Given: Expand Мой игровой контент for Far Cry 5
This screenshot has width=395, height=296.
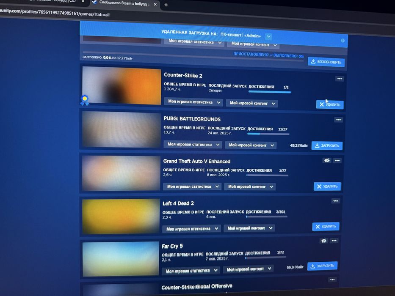Looking at the screenshot, I should (x=248, y=269).
